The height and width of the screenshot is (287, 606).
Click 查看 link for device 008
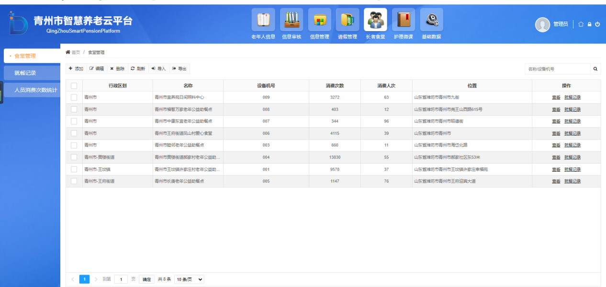[556, 110]
